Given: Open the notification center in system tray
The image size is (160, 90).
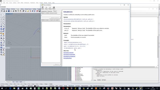Looking at the screenshot, I should (157, 88).
